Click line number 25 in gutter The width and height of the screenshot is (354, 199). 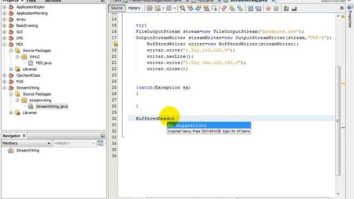click(114, 87)
